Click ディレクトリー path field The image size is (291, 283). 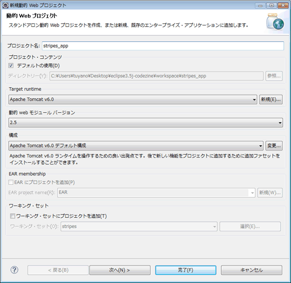point(157,76)
